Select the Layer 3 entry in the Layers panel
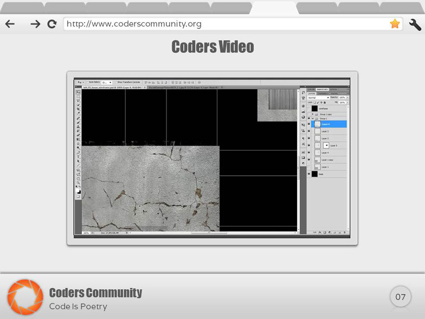 pos(325,131)
